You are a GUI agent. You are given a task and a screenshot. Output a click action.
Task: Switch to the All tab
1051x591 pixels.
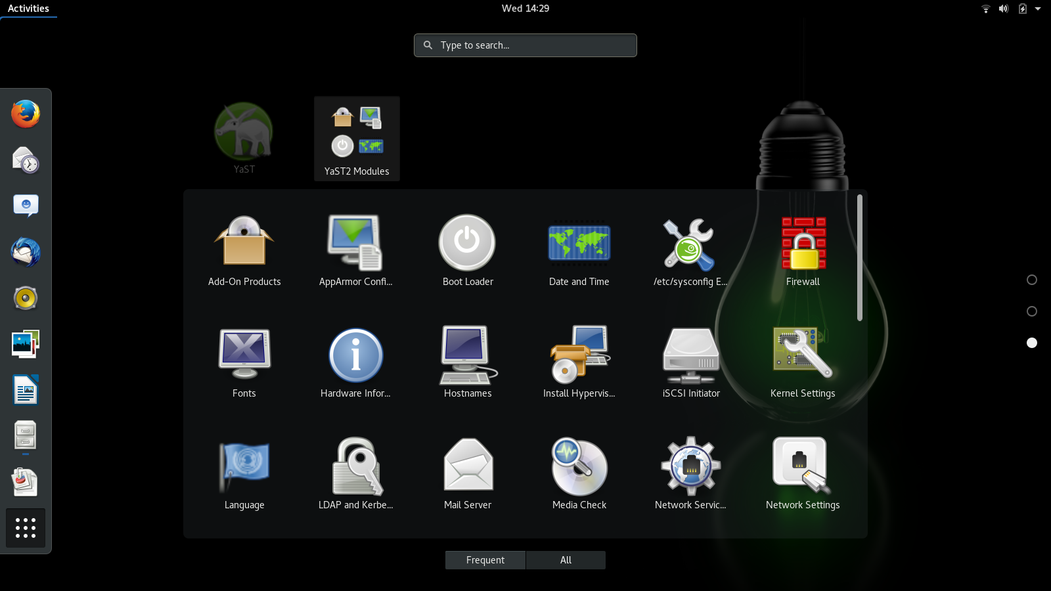coord(566,560)
